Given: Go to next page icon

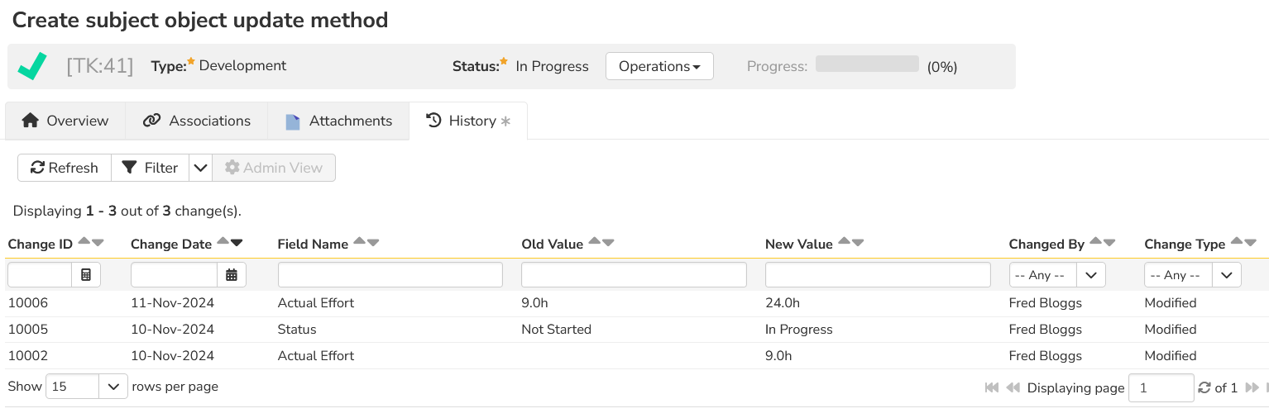Looking at the screenshot, I should tap(1252, 387).
